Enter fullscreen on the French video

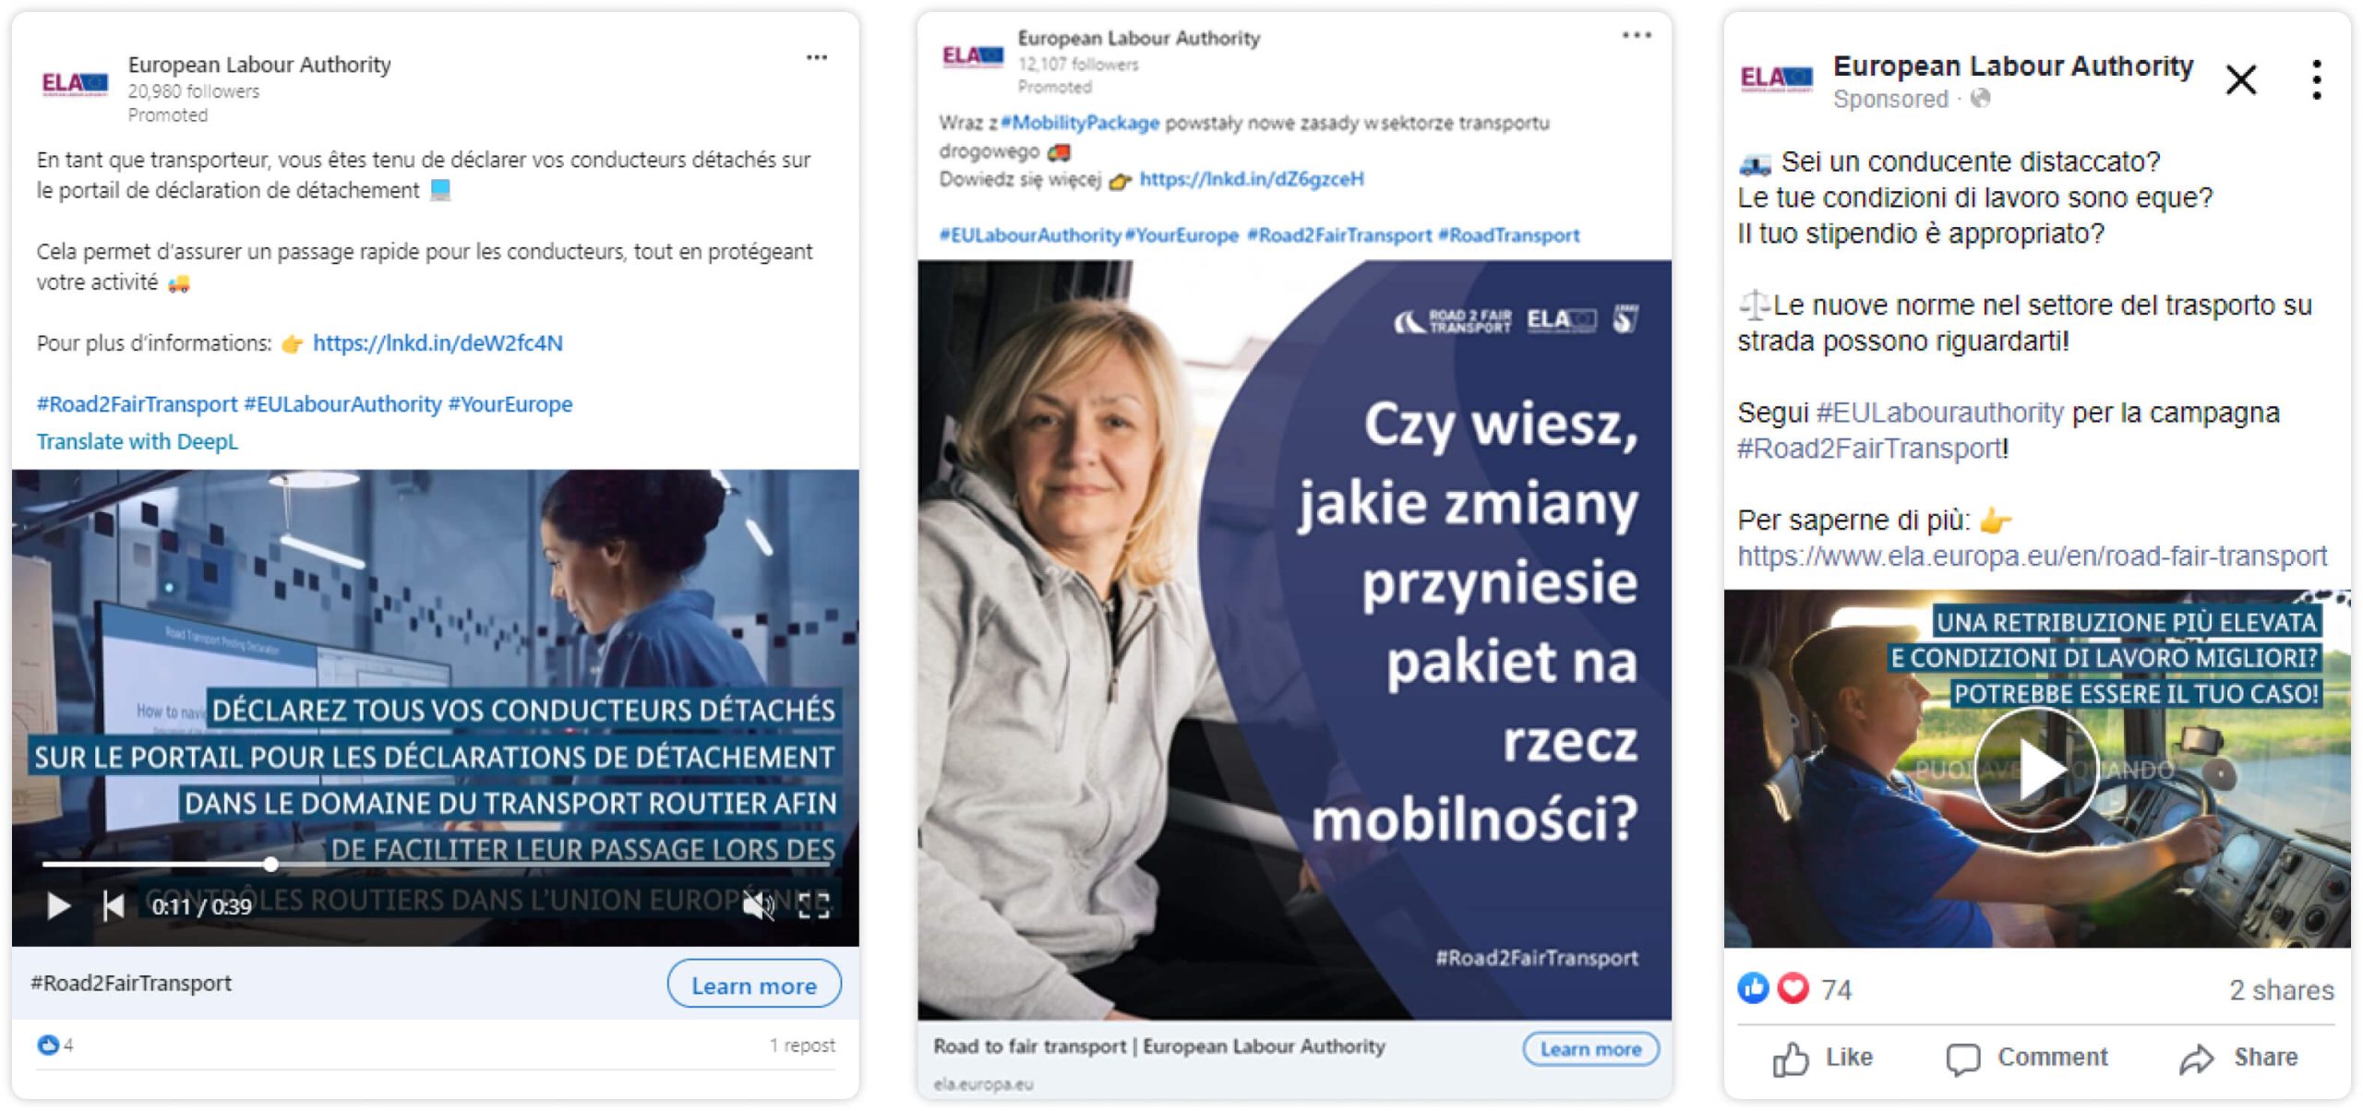[814, 906]
